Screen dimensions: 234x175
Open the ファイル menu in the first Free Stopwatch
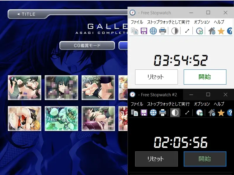point(137,22)
